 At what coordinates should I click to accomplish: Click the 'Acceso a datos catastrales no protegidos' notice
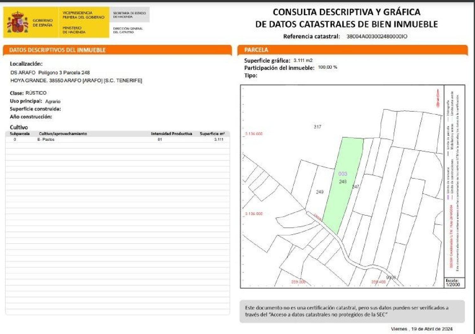point(352,311)
